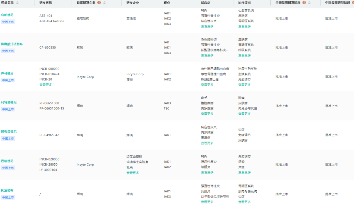354x204 pixels.
Task: Open the 芦可替尼 drug link
Action: coord(7,73)
